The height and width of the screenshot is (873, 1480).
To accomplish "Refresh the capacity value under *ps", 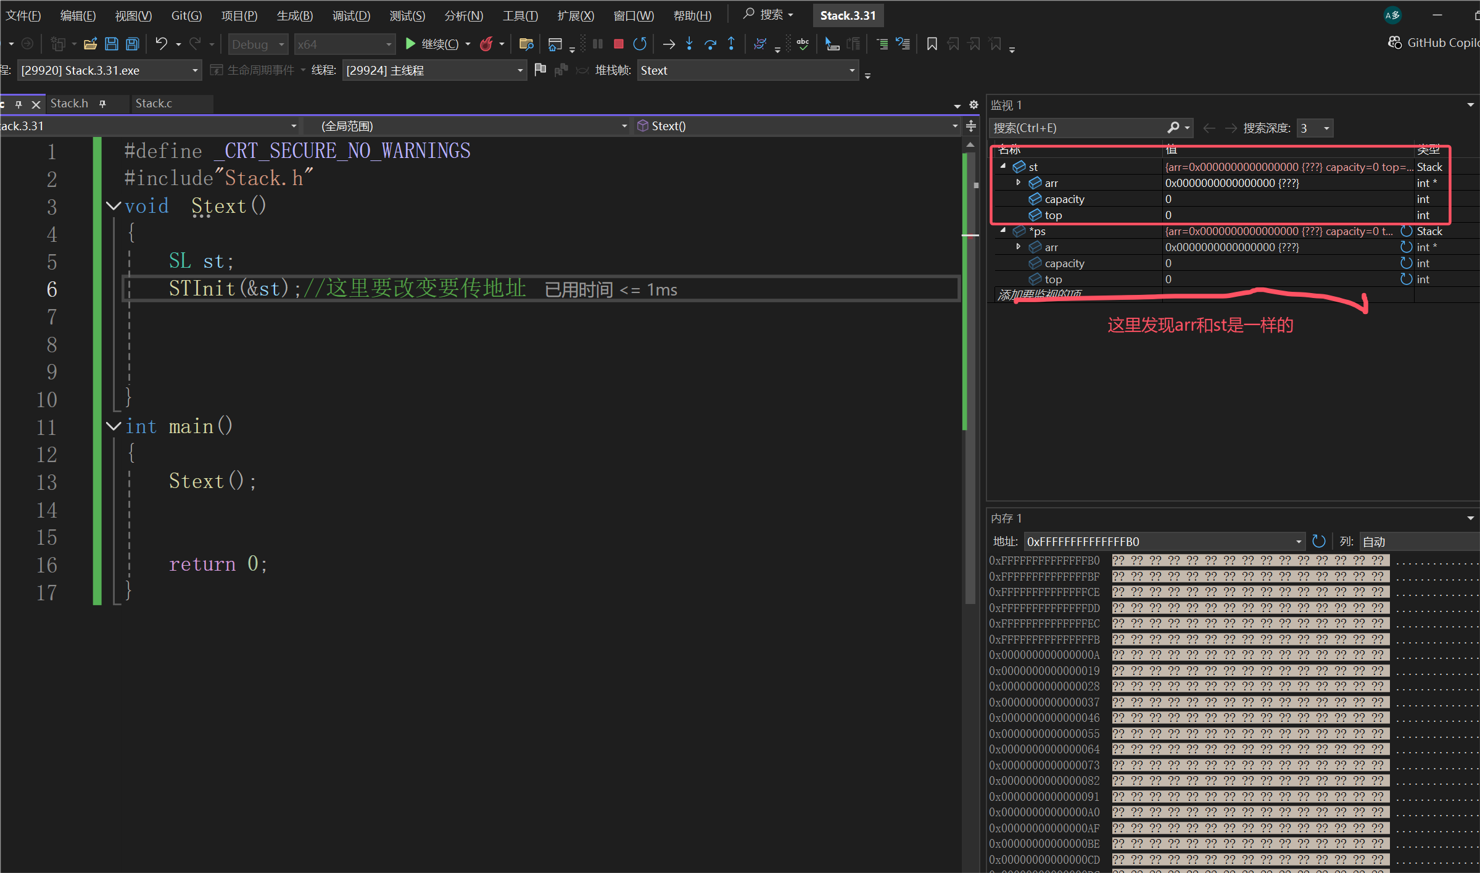I will 1406,263.
